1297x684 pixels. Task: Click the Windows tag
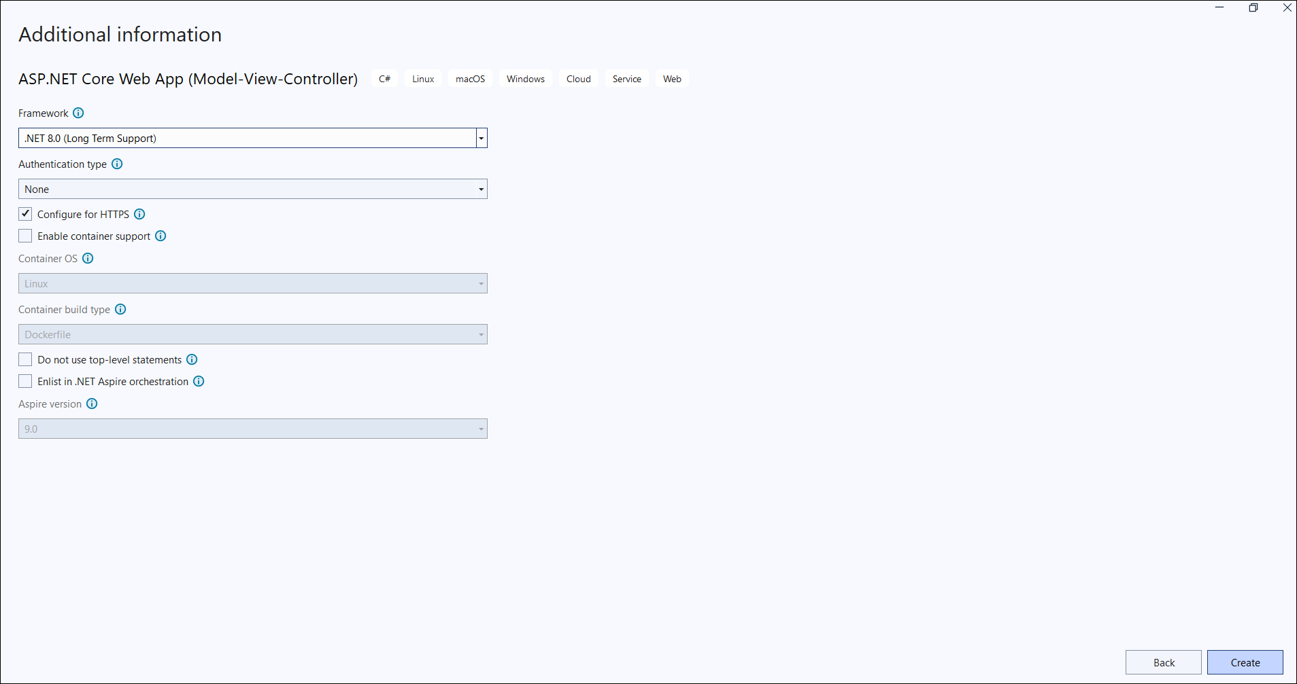[x=526, y=79]
